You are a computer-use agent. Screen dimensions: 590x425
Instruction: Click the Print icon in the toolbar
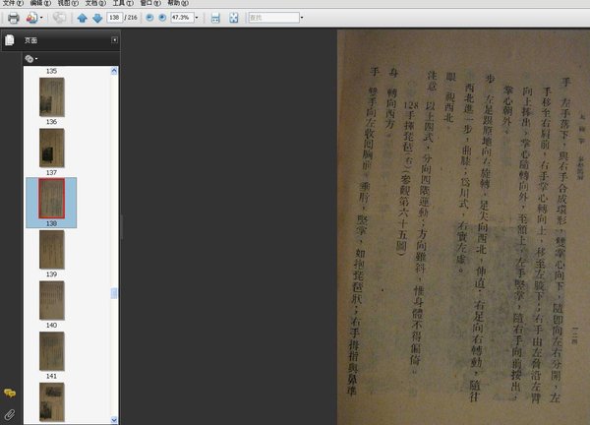pyautogui.click(x=14, y=18)
